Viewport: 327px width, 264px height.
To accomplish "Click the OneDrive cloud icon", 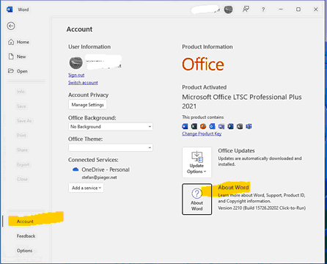I will pyautogui.click(x=76, y=169).
